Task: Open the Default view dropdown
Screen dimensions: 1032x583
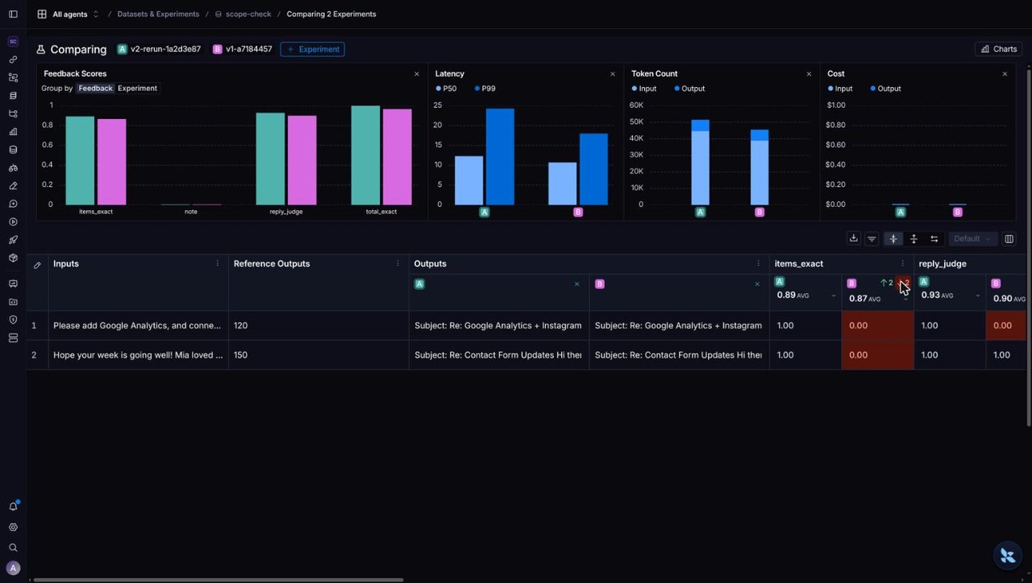Action: pos(972,238)
